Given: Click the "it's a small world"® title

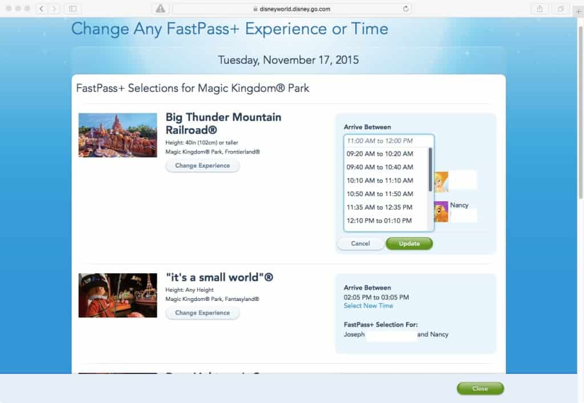Looking at the screenshot, I should (220, 277).
